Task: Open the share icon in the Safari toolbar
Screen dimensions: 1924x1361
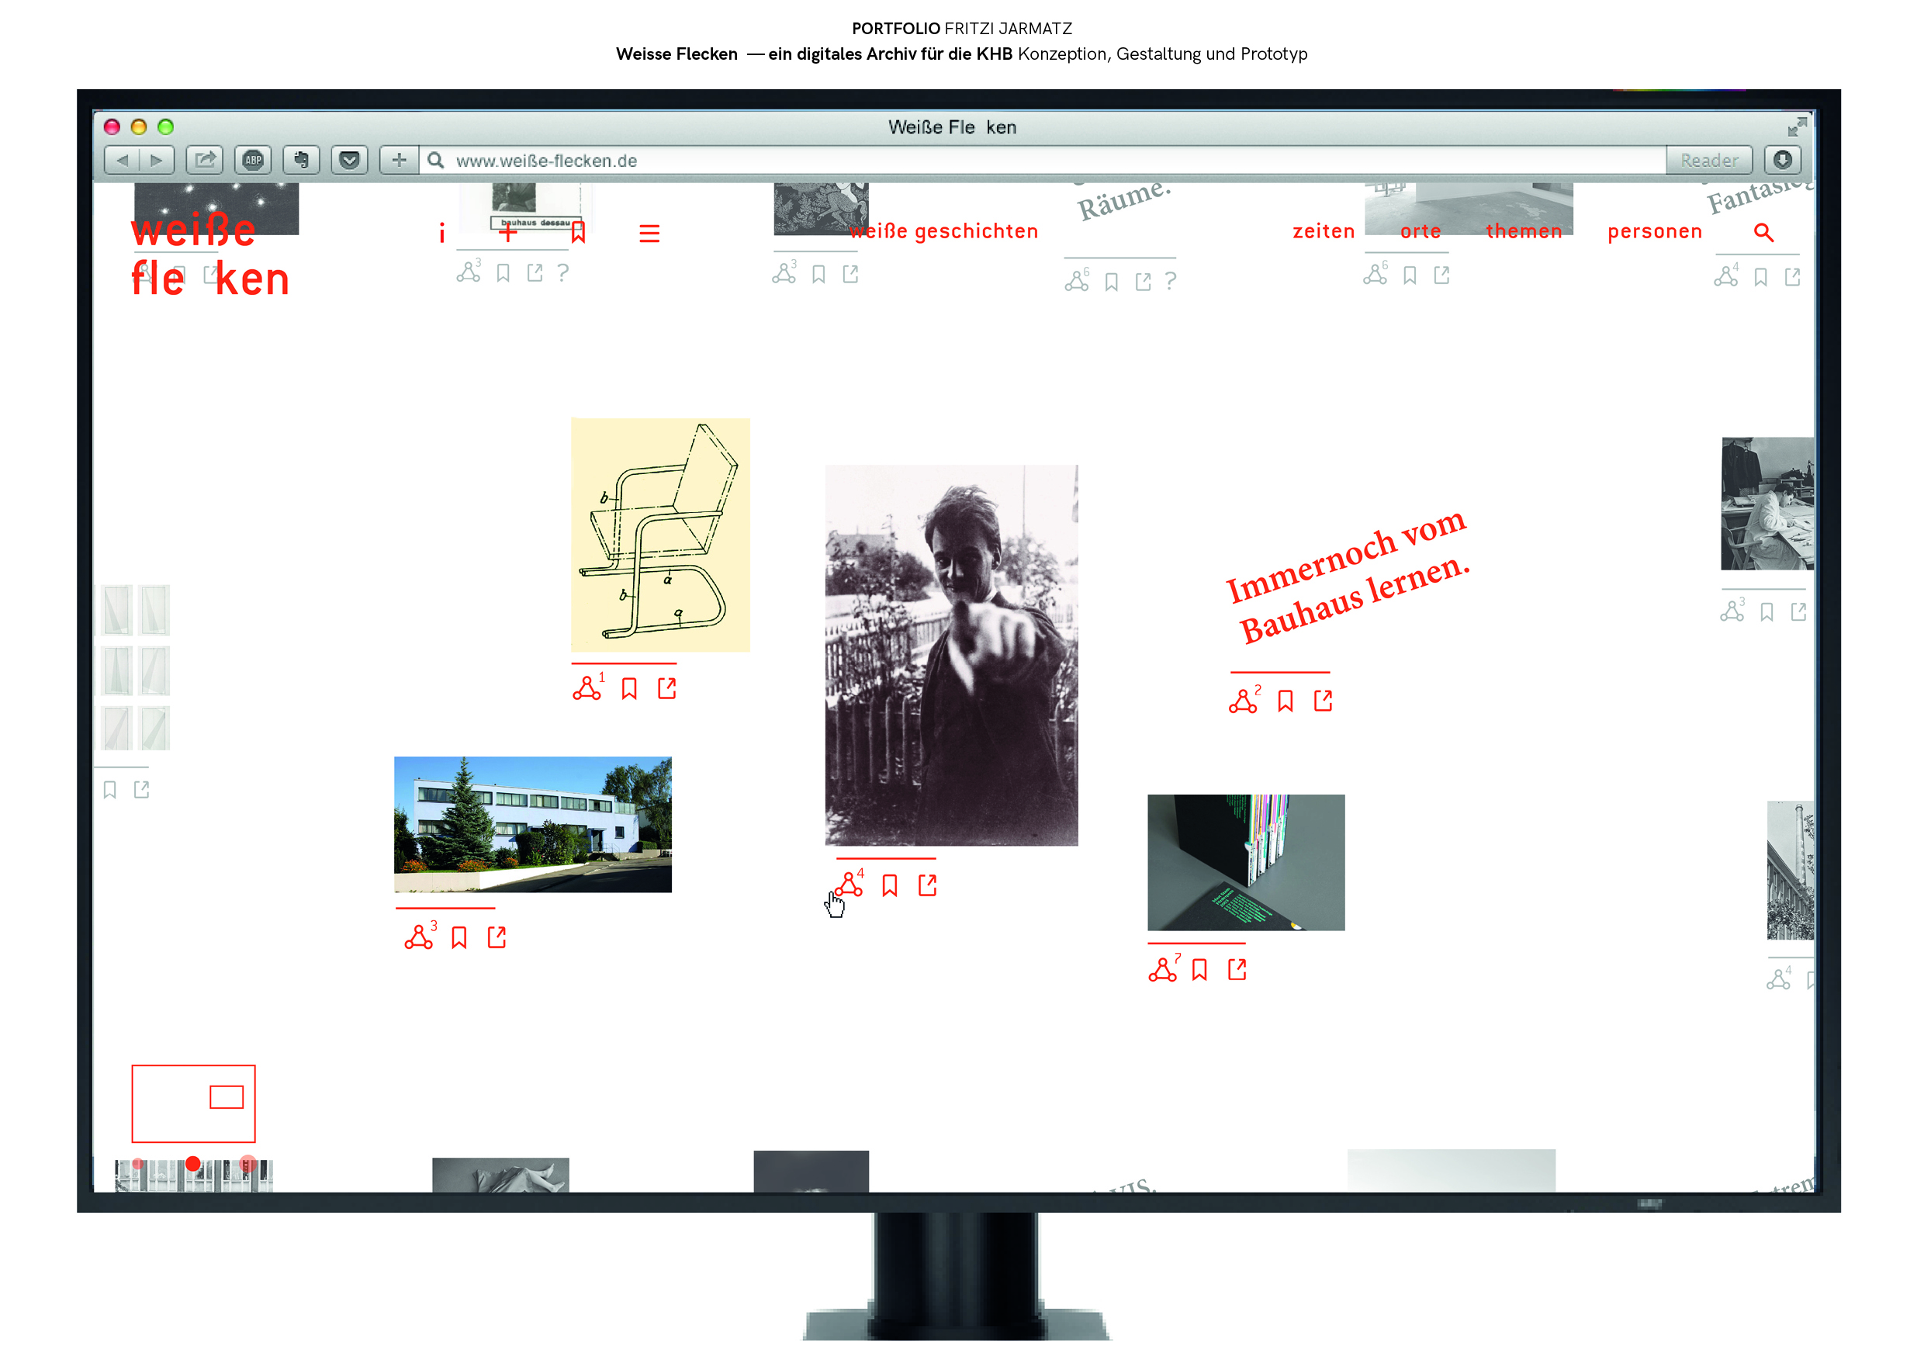Action: pyautogui.click(x=206, y=159)
